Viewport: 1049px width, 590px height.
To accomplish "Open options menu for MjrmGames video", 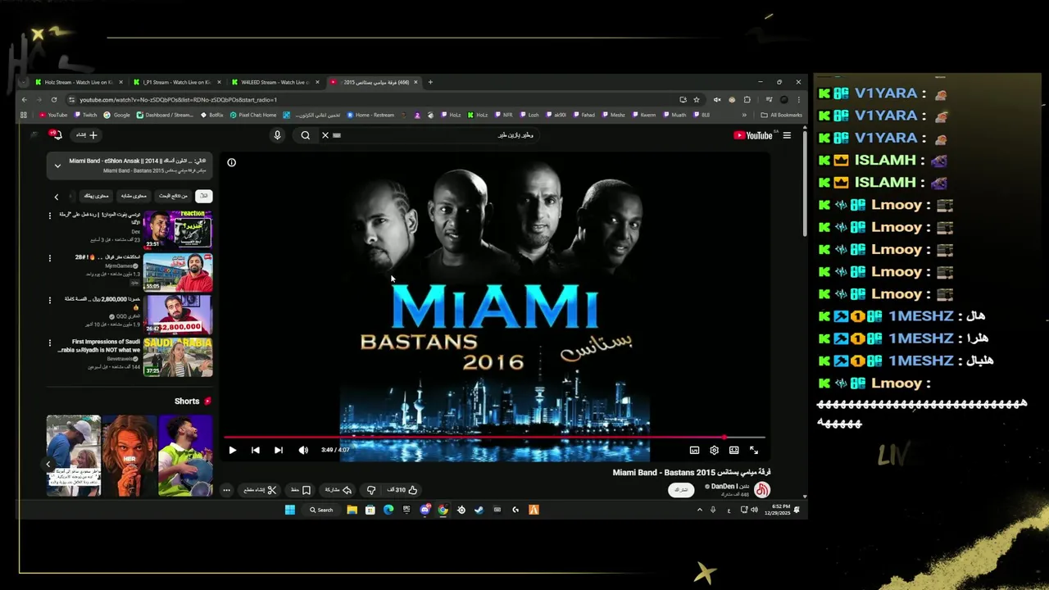I will 50,257.
